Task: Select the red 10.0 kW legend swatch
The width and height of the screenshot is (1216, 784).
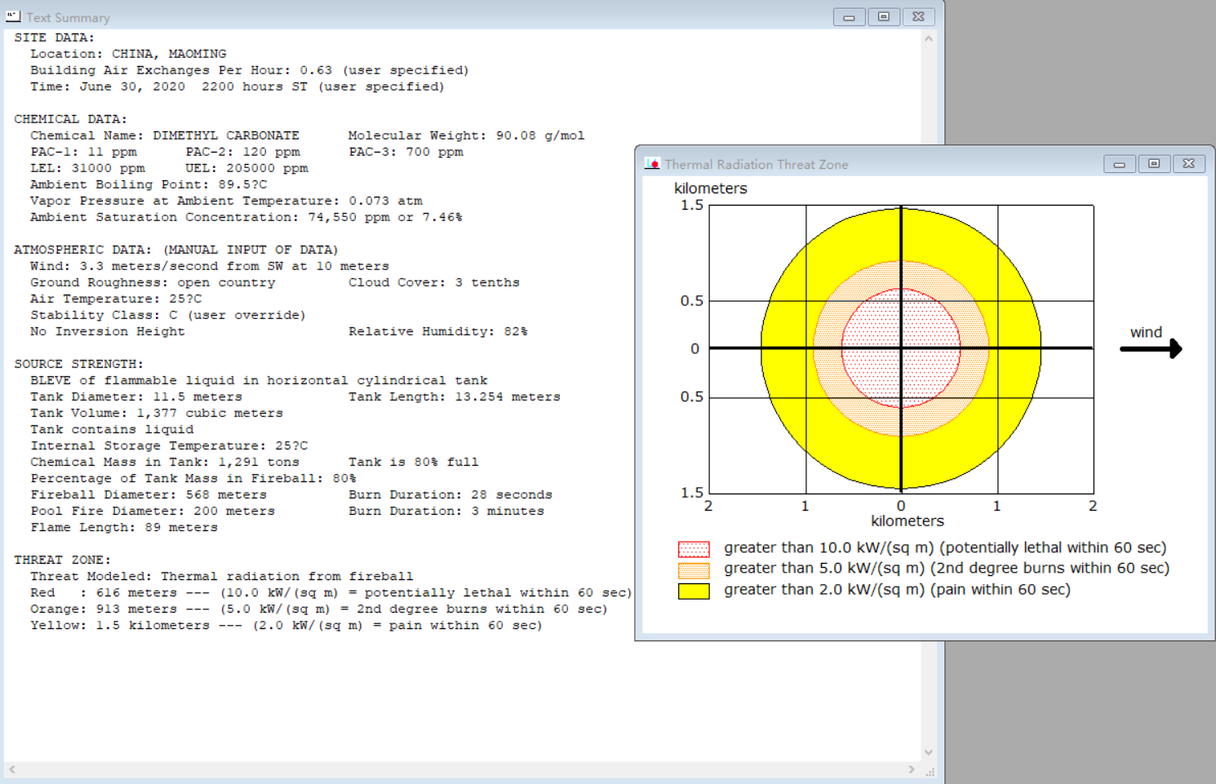Action: coord(694,549)
